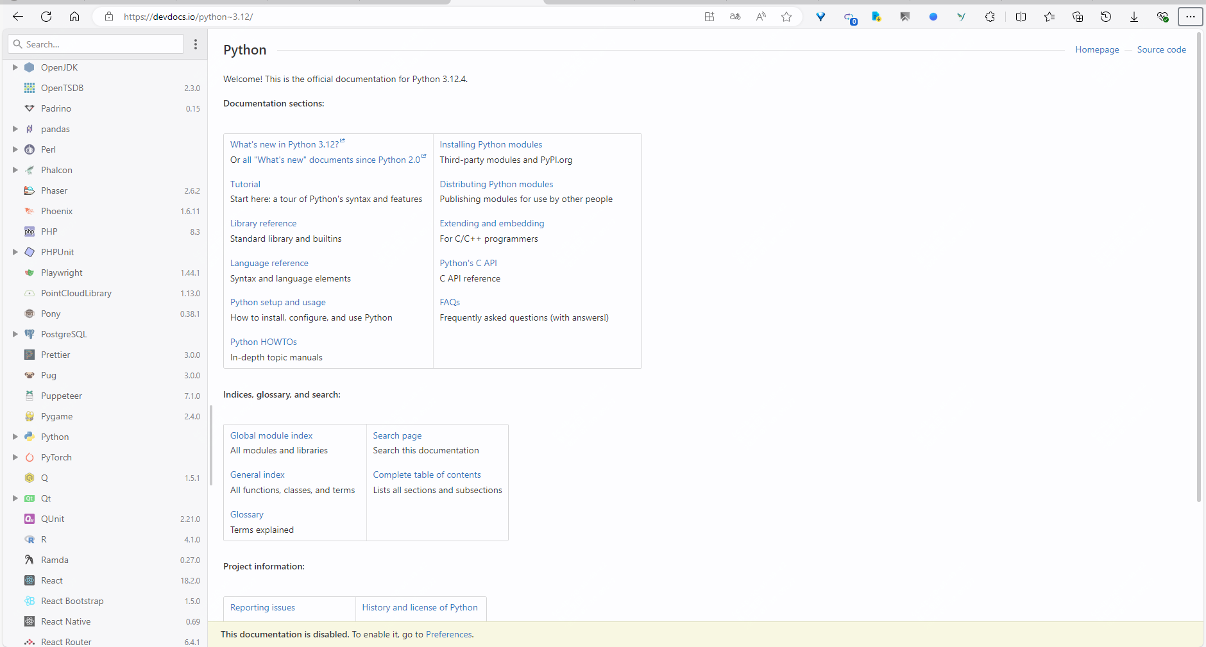
Task: Open the Global module index link
Action: pos(271,435)
